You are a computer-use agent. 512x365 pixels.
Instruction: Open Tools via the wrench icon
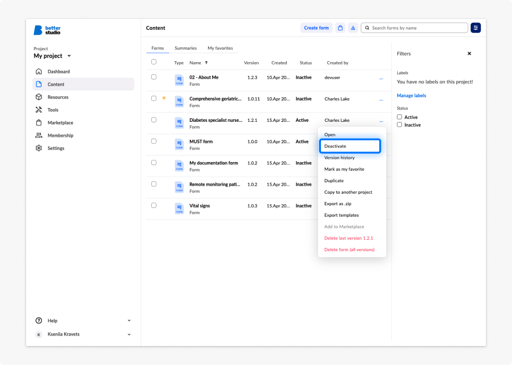39,109
